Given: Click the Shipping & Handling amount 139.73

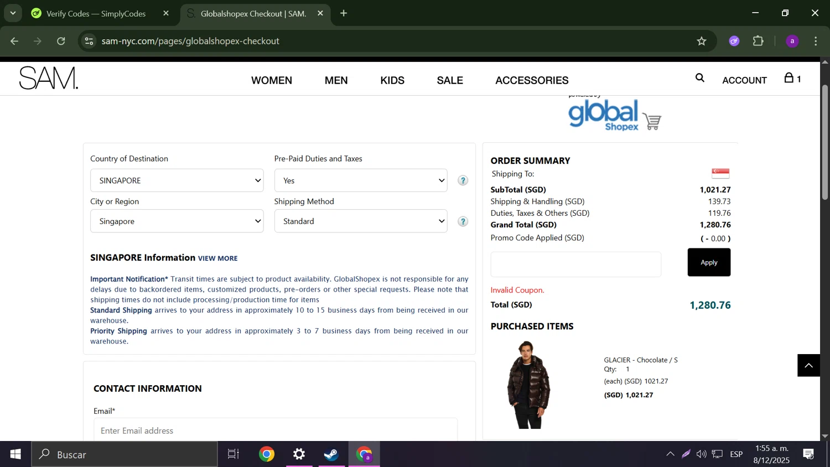Looking at the screenshot, I should coord(719,201).
